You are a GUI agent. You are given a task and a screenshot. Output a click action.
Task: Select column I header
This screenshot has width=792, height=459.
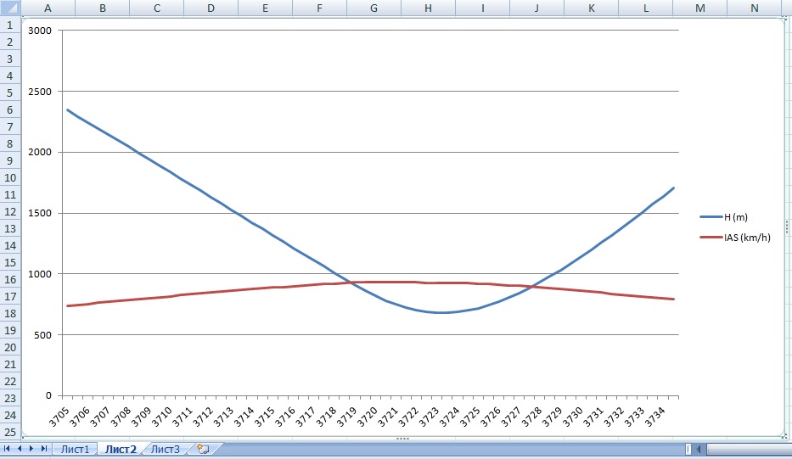coord(482,8)
